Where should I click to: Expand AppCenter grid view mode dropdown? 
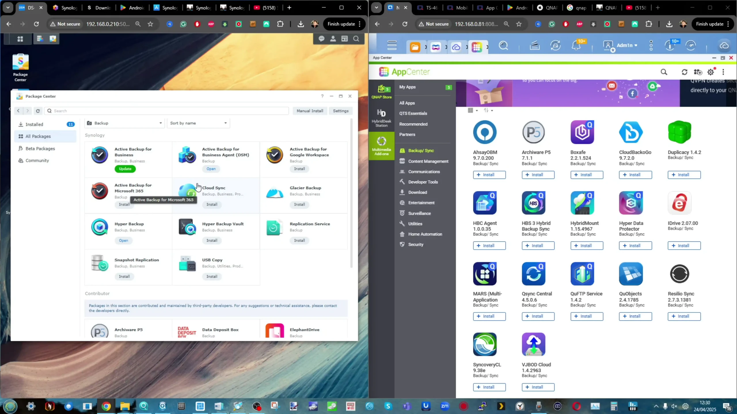(x=473, y=110)
